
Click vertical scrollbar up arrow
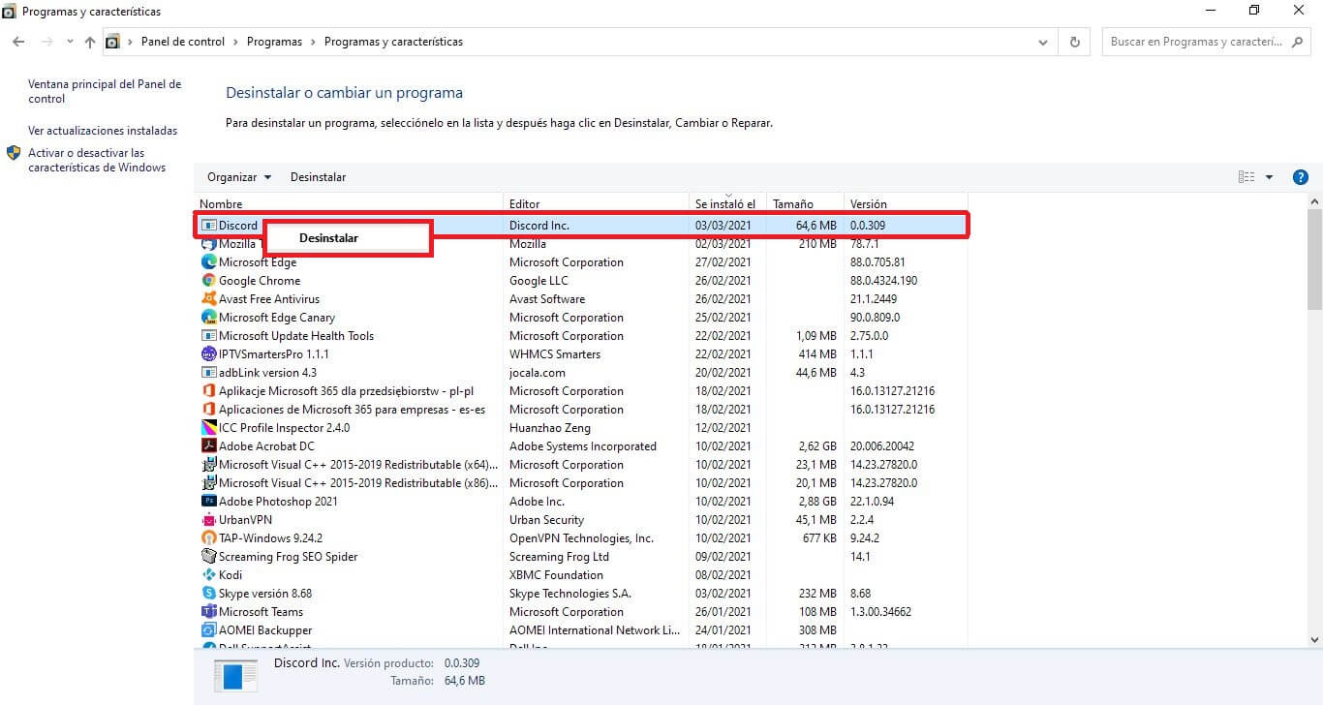(x=1314, y=200)
